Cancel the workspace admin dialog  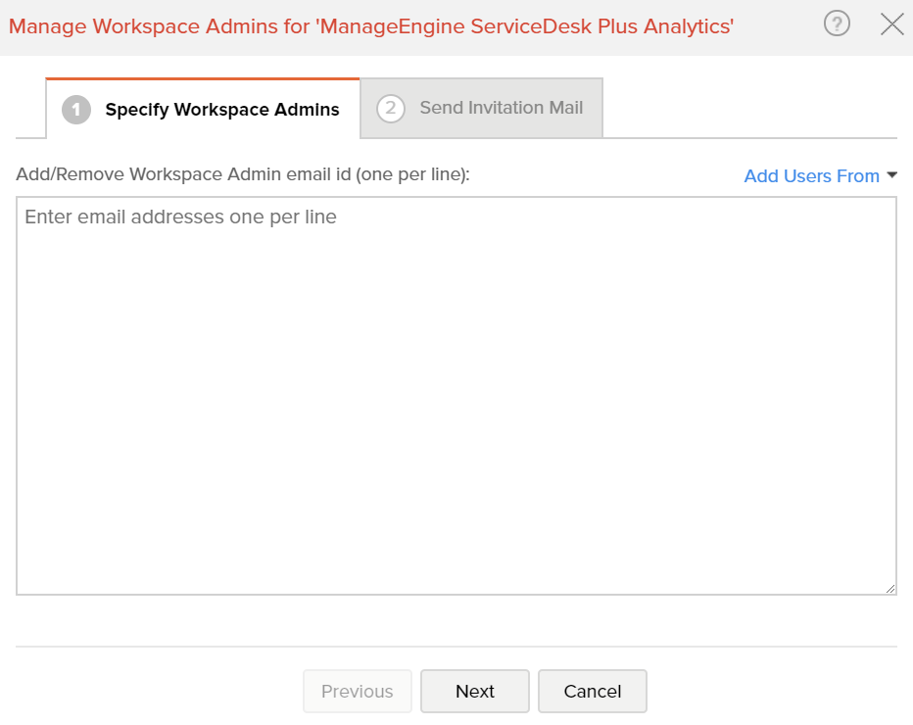[x=593, y=692]
